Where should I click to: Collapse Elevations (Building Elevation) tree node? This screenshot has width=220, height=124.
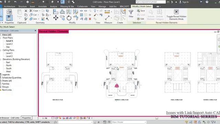(x=1, y=59)
